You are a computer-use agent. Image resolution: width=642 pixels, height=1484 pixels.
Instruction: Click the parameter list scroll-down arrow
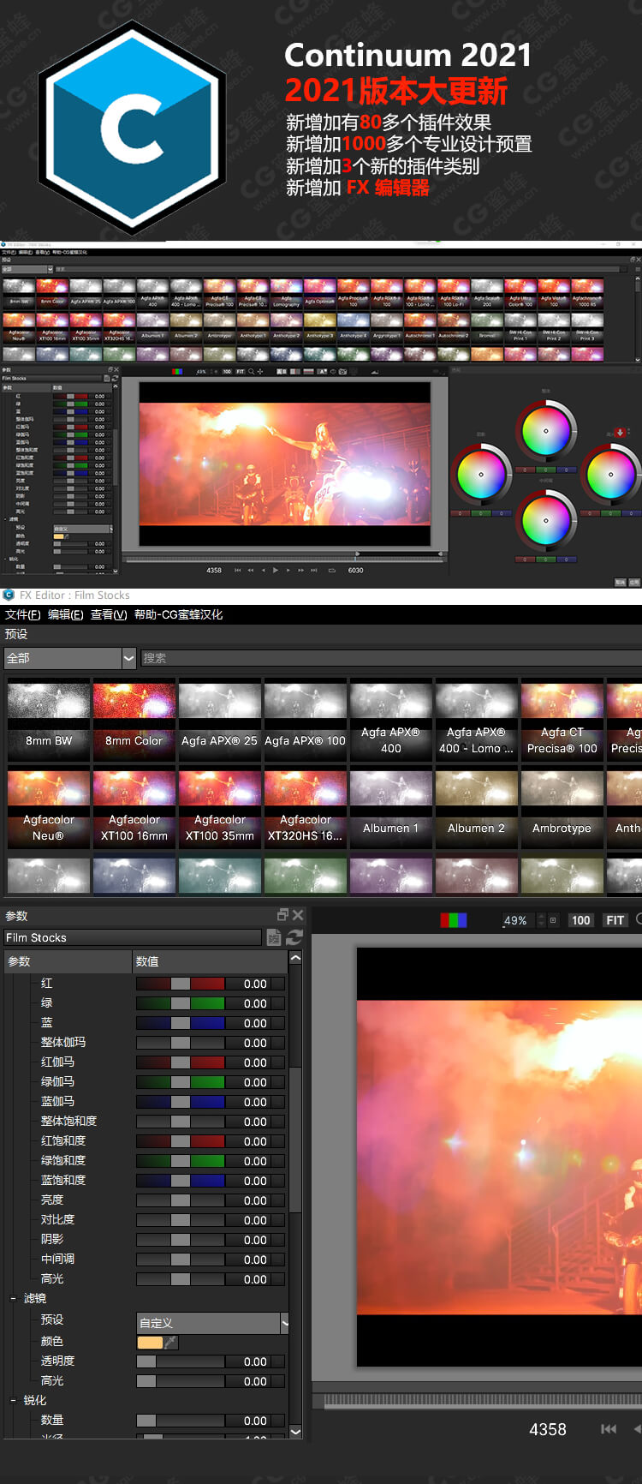point(295,1431)
